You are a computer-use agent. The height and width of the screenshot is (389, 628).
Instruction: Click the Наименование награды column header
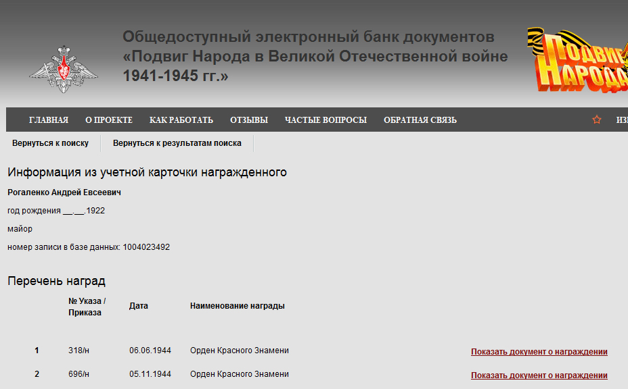click(237, 306)
